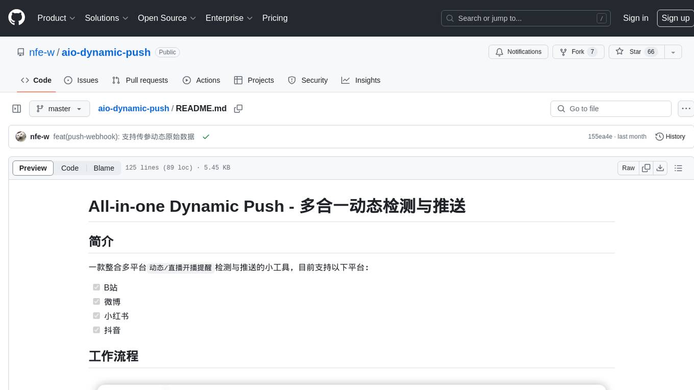Toggle the 小红书 checkbox

coord(96,316)
